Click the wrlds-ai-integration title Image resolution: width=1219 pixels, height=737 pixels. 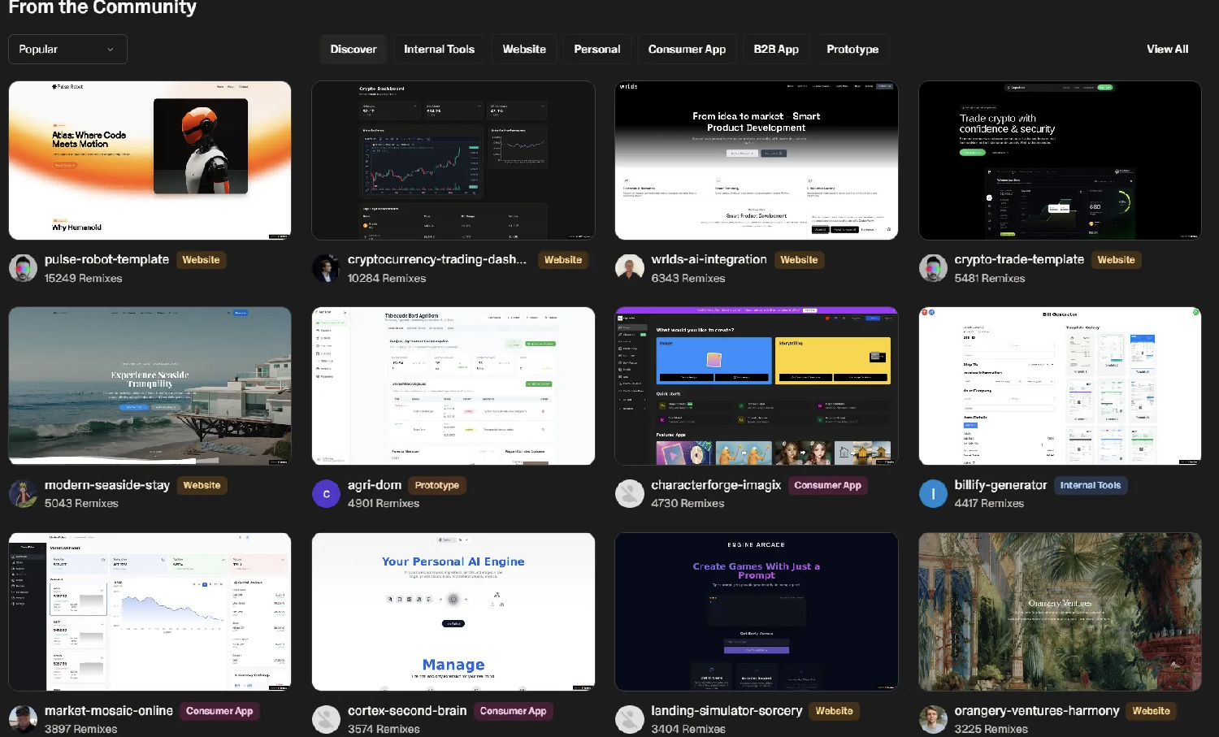point(709,259)
